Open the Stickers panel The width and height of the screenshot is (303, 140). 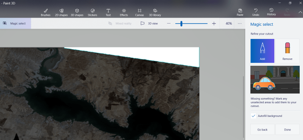tap(92, 12)
